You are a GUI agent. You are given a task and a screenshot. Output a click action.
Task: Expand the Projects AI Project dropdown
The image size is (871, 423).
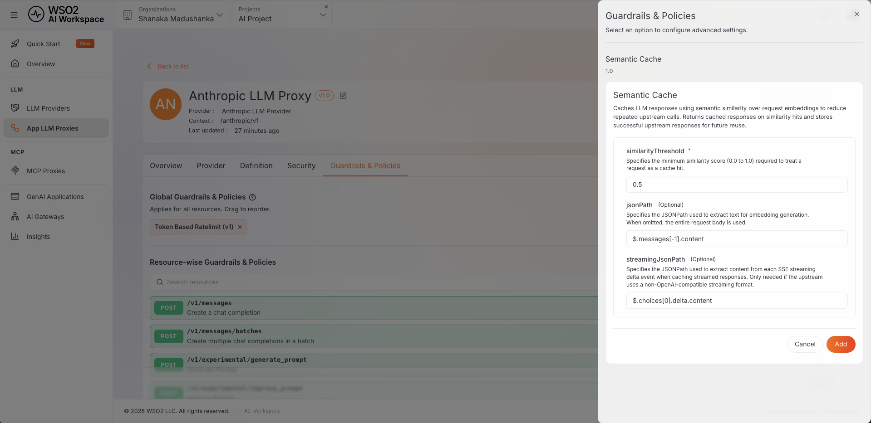(281, 15)
